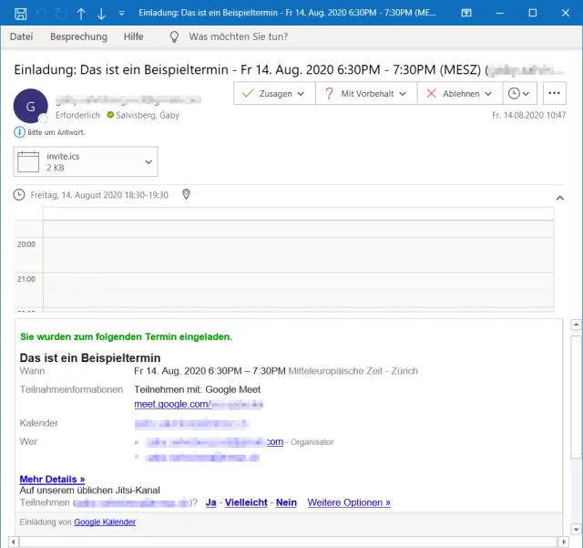Click the vertical scrollbar down arrow

pos(575,527)
